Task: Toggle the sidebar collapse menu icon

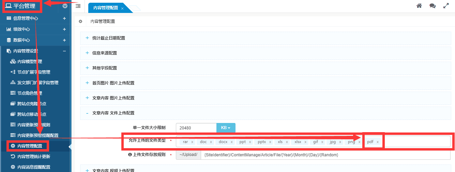Action: click(x=78, y=6)
